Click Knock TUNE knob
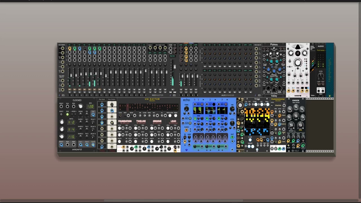Image resolution: width=361 pixels, height=203 pixels. 296,116
